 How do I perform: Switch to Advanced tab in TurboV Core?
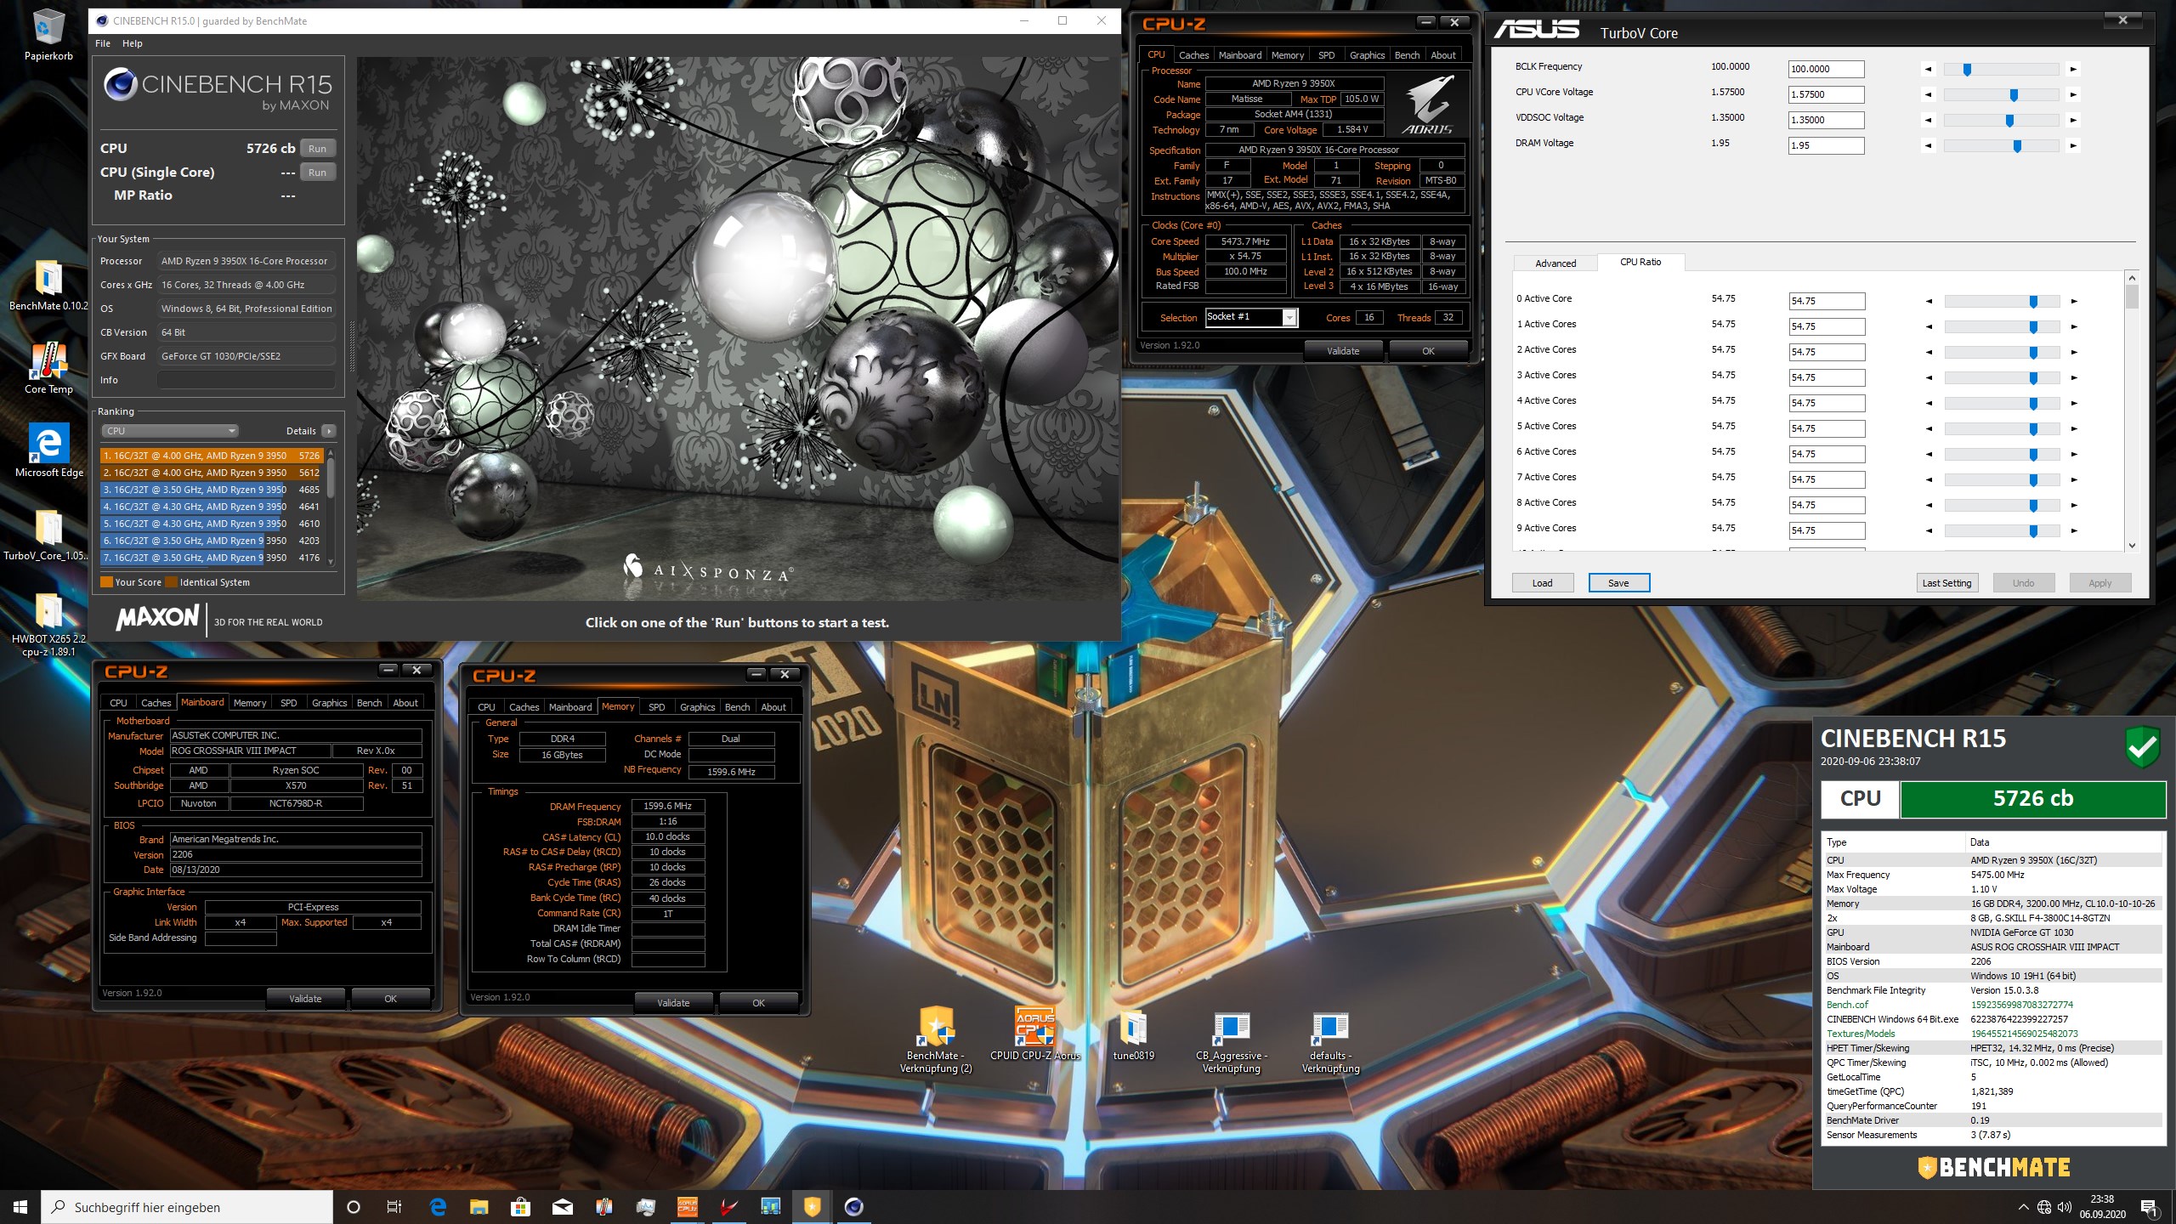pos(1555,263)
